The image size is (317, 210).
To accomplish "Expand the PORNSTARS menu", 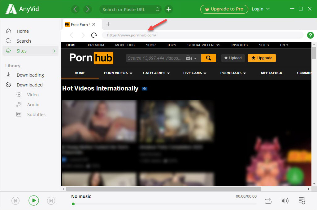I will click(x=233, y=73).
